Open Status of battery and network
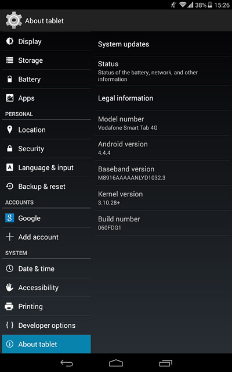The image size is (232, 372). [162, 71]
